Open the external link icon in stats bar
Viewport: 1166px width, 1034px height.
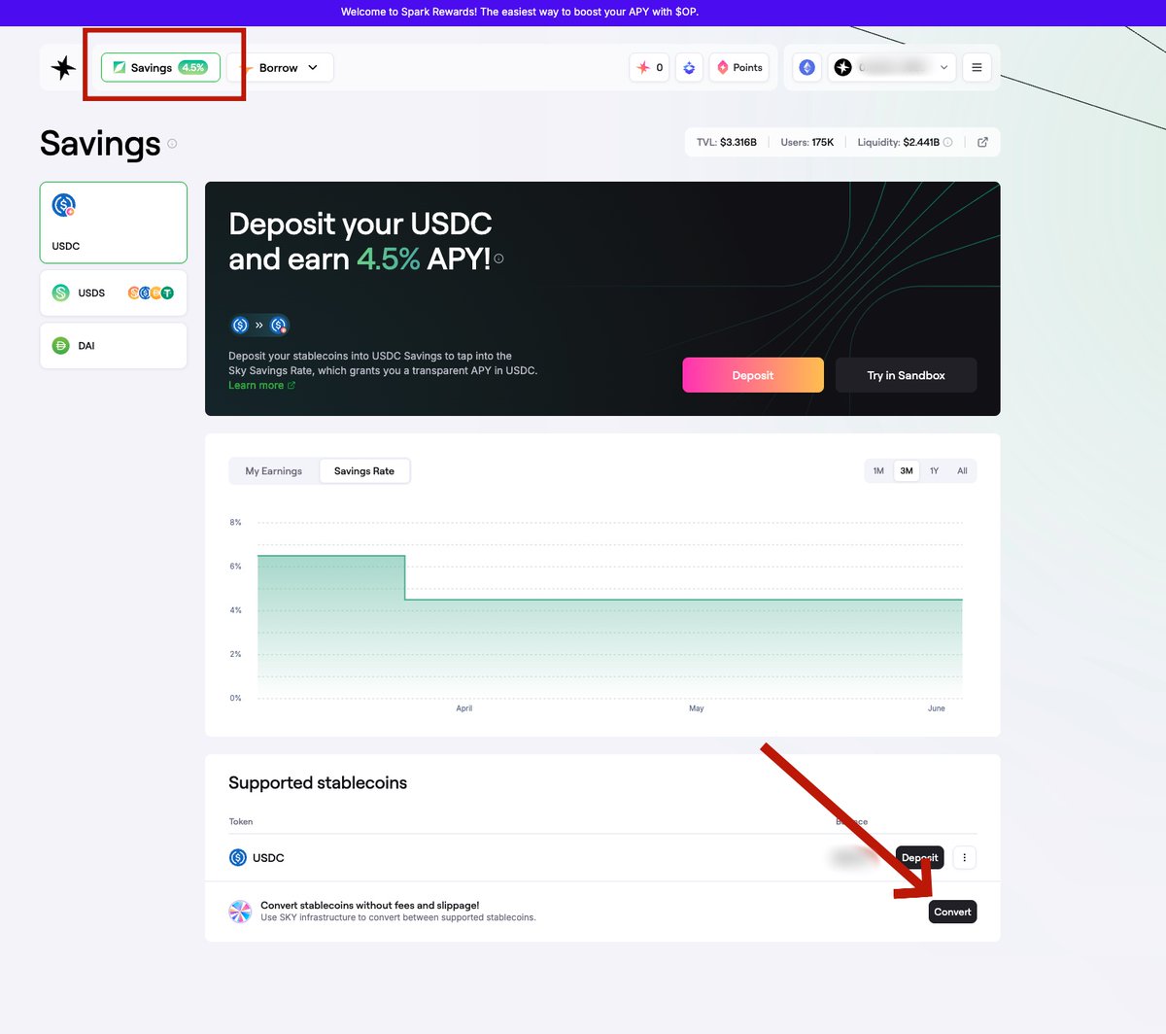pos(982,142)
